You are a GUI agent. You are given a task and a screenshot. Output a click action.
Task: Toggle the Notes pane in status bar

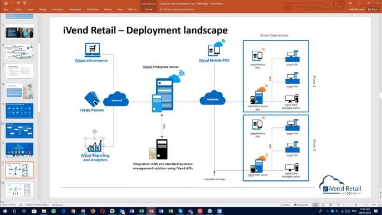click(285, 205)
